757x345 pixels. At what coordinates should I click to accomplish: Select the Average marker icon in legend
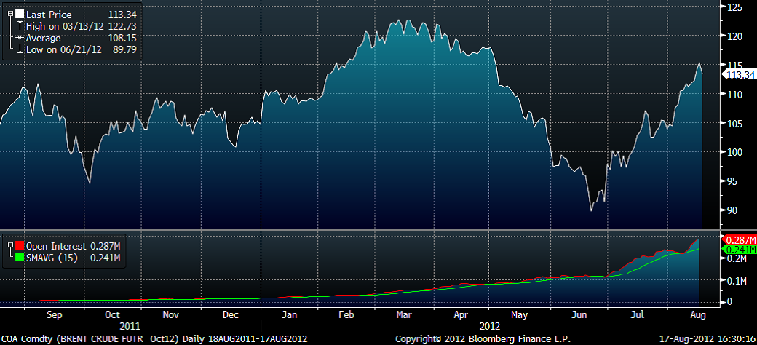point(20,37)
